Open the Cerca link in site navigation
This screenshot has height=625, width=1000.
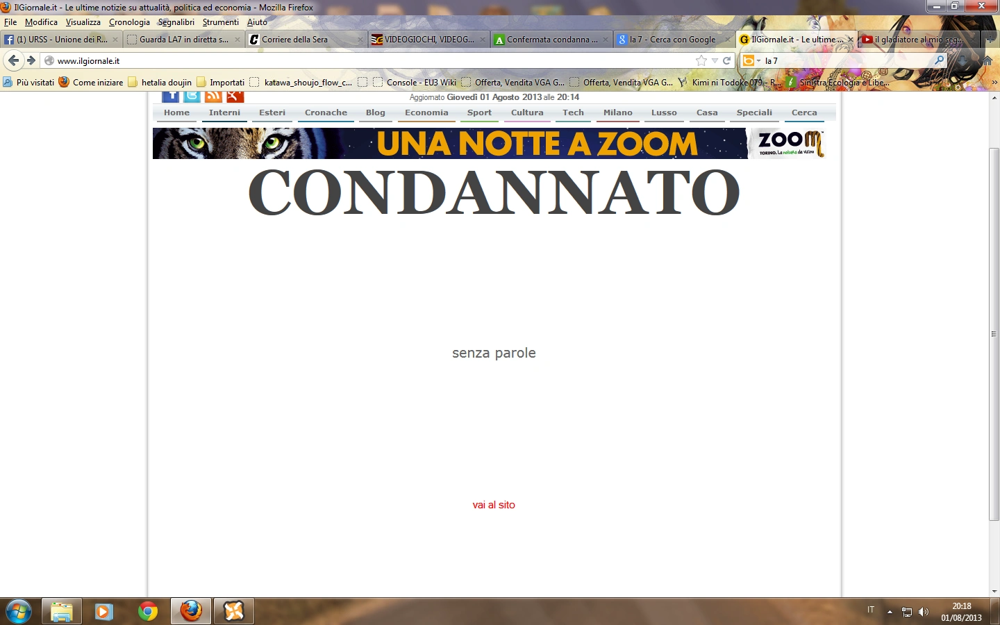click(804, 112)
